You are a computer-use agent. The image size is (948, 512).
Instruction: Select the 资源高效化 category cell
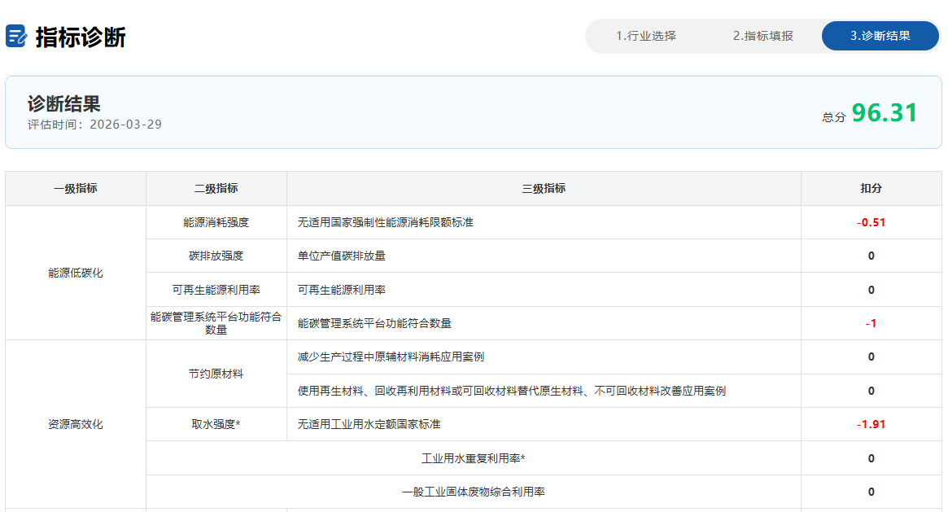(76, 424)
